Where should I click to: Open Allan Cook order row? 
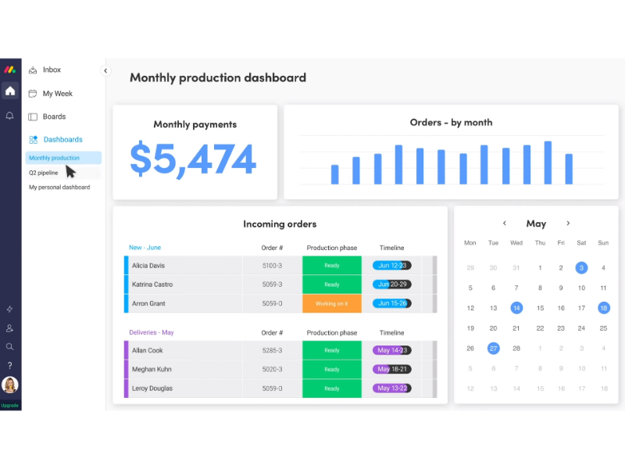(280, 350)
